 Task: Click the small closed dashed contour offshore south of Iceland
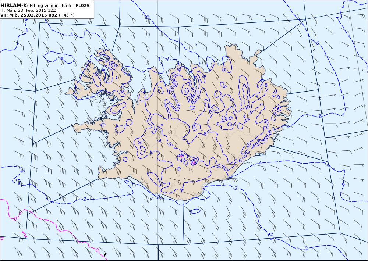click(x=195, y=211)
